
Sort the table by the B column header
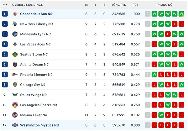pyautogui.click(x=104, y=5)
